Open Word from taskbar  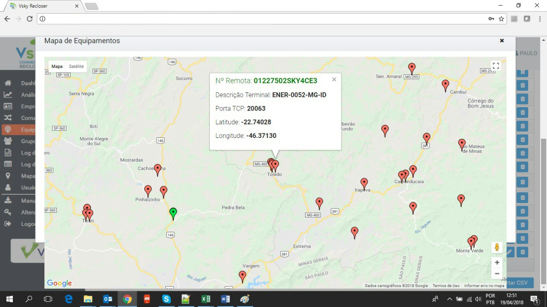point(225,299)
